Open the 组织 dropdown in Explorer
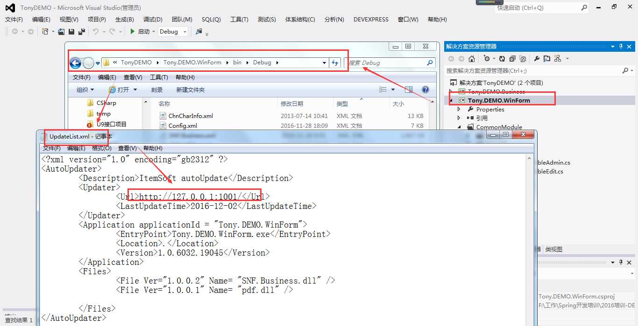 (x=85, y=90)
